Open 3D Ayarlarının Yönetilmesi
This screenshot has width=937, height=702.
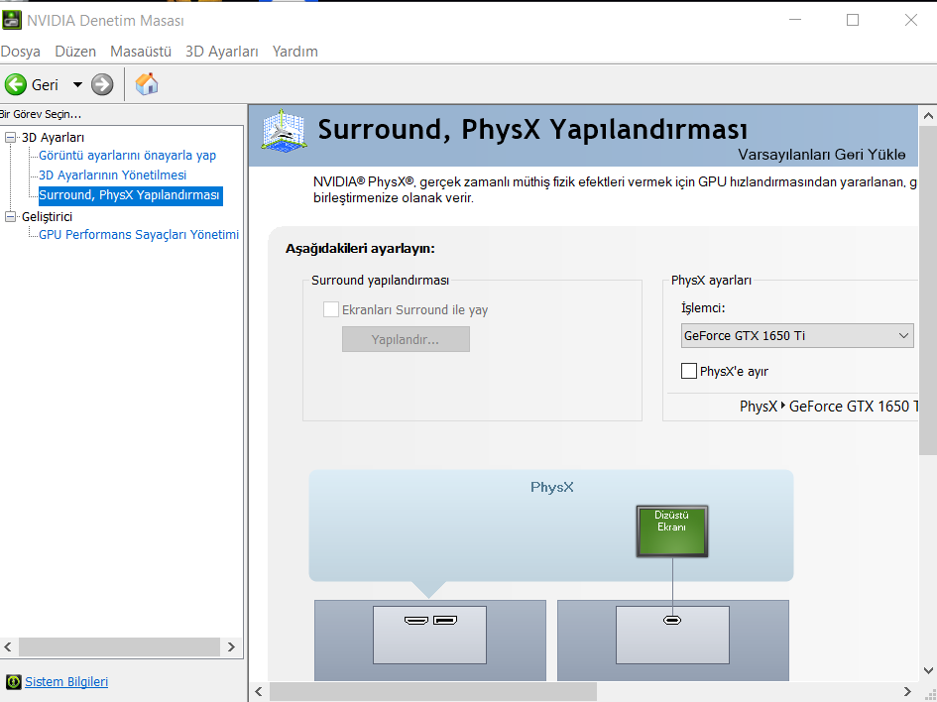[x=112, y=175]
